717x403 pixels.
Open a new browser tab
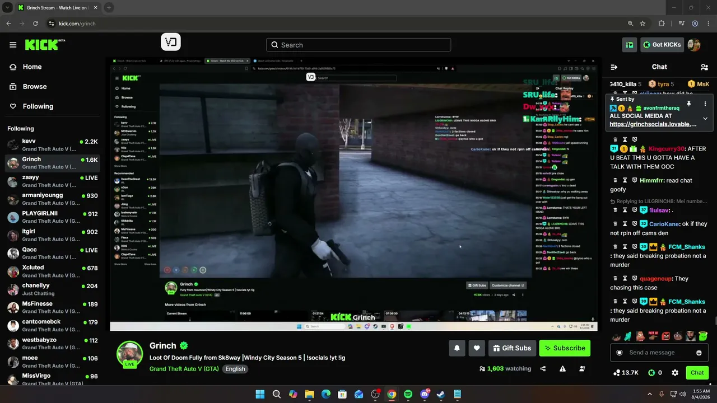coord(109,8)
